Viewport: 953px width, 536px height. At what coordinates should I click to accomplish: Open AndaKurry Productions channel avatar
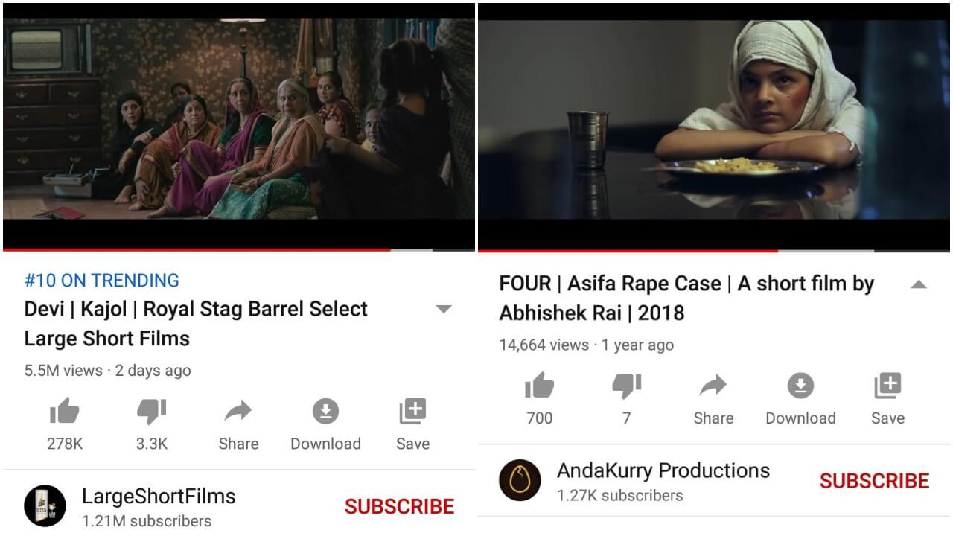click(x=520, y=481)
